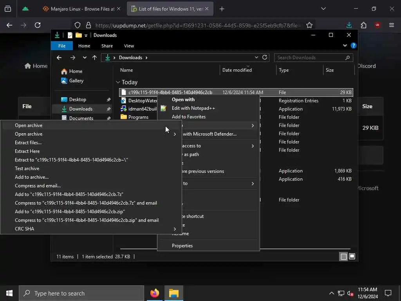The height and width of the screenshot is (301, 401).
Task: Bookmark this page with the star
Action: (x=309, y=25)
